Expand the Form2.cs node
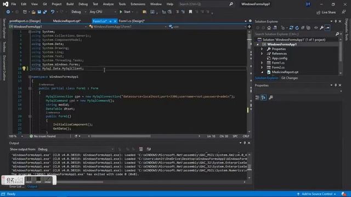This screenshot has height=197, width=351. [x=262, y=67]
